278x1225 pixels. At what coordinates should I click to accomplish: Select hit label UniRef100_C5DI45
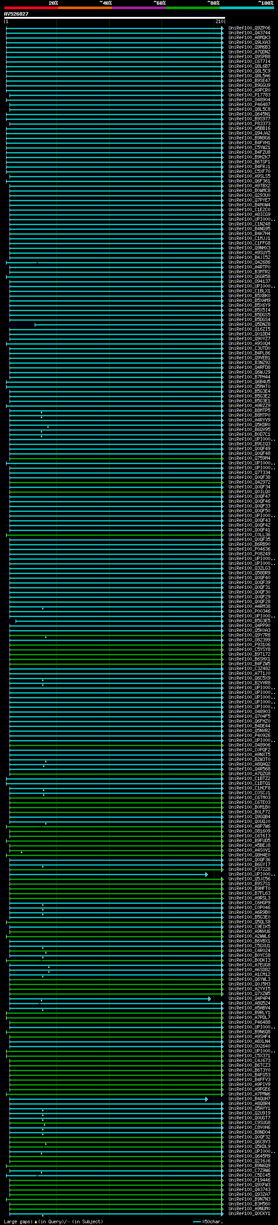click(249, 1175)
